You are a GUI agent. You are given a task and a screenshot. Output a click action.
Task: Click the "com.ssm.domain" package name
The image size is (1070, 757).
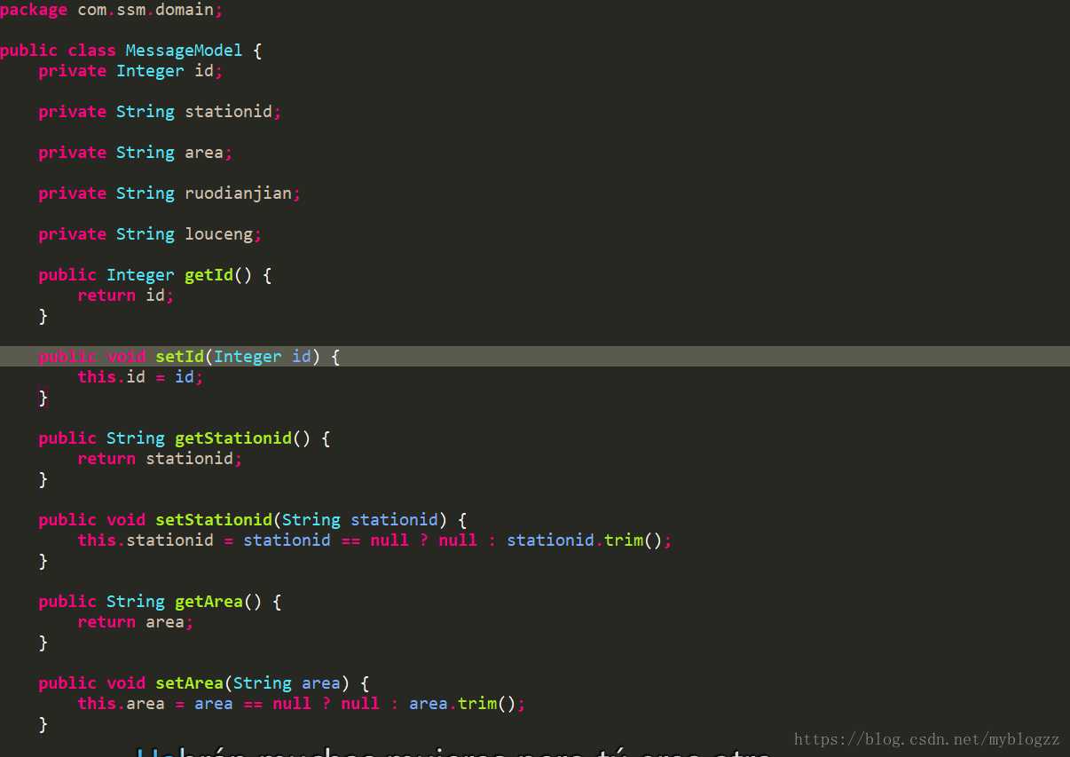coord(146,10)
